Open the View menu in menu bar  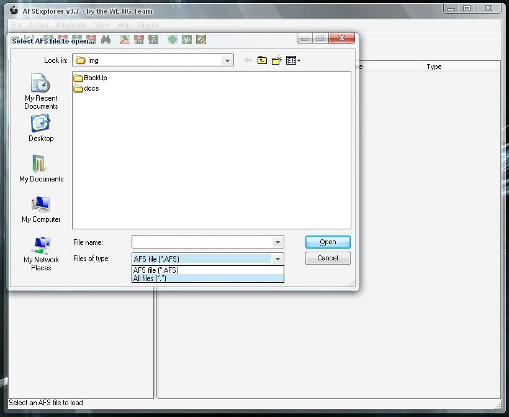point(102,25)
